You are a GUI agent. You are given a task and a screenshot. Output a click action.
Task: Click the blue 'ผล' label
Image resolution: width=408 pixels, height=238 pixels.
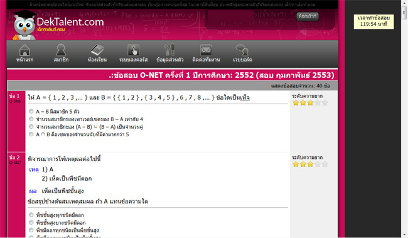tap(33, 191)
